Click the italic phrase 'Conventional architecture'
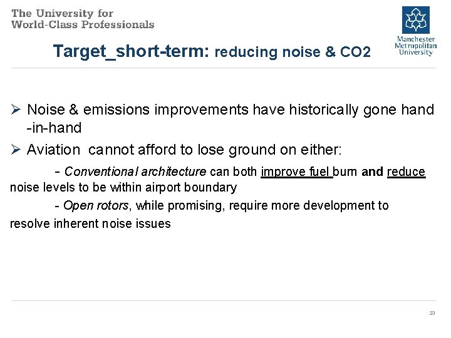This screenshot has width=451, height=338. tap(135, 172)
